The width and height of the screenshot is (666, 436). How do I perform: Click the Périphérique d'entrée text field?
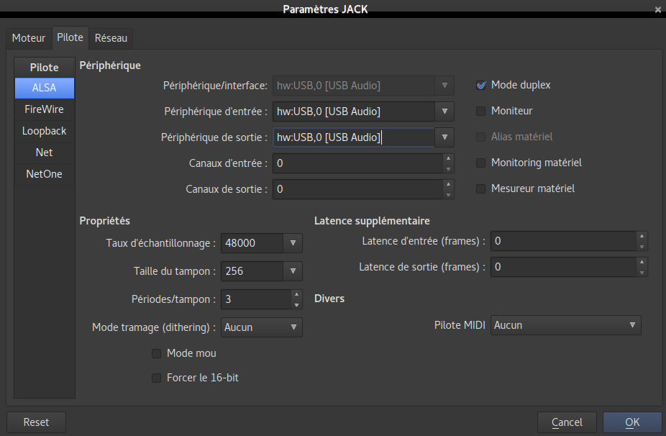coord(354,112)
